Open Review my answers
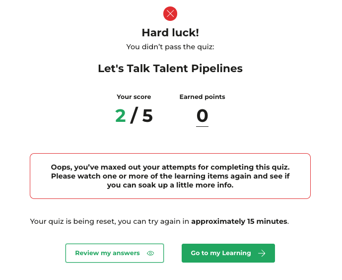This screenshot has width=342, height=280. pos(108,253)
